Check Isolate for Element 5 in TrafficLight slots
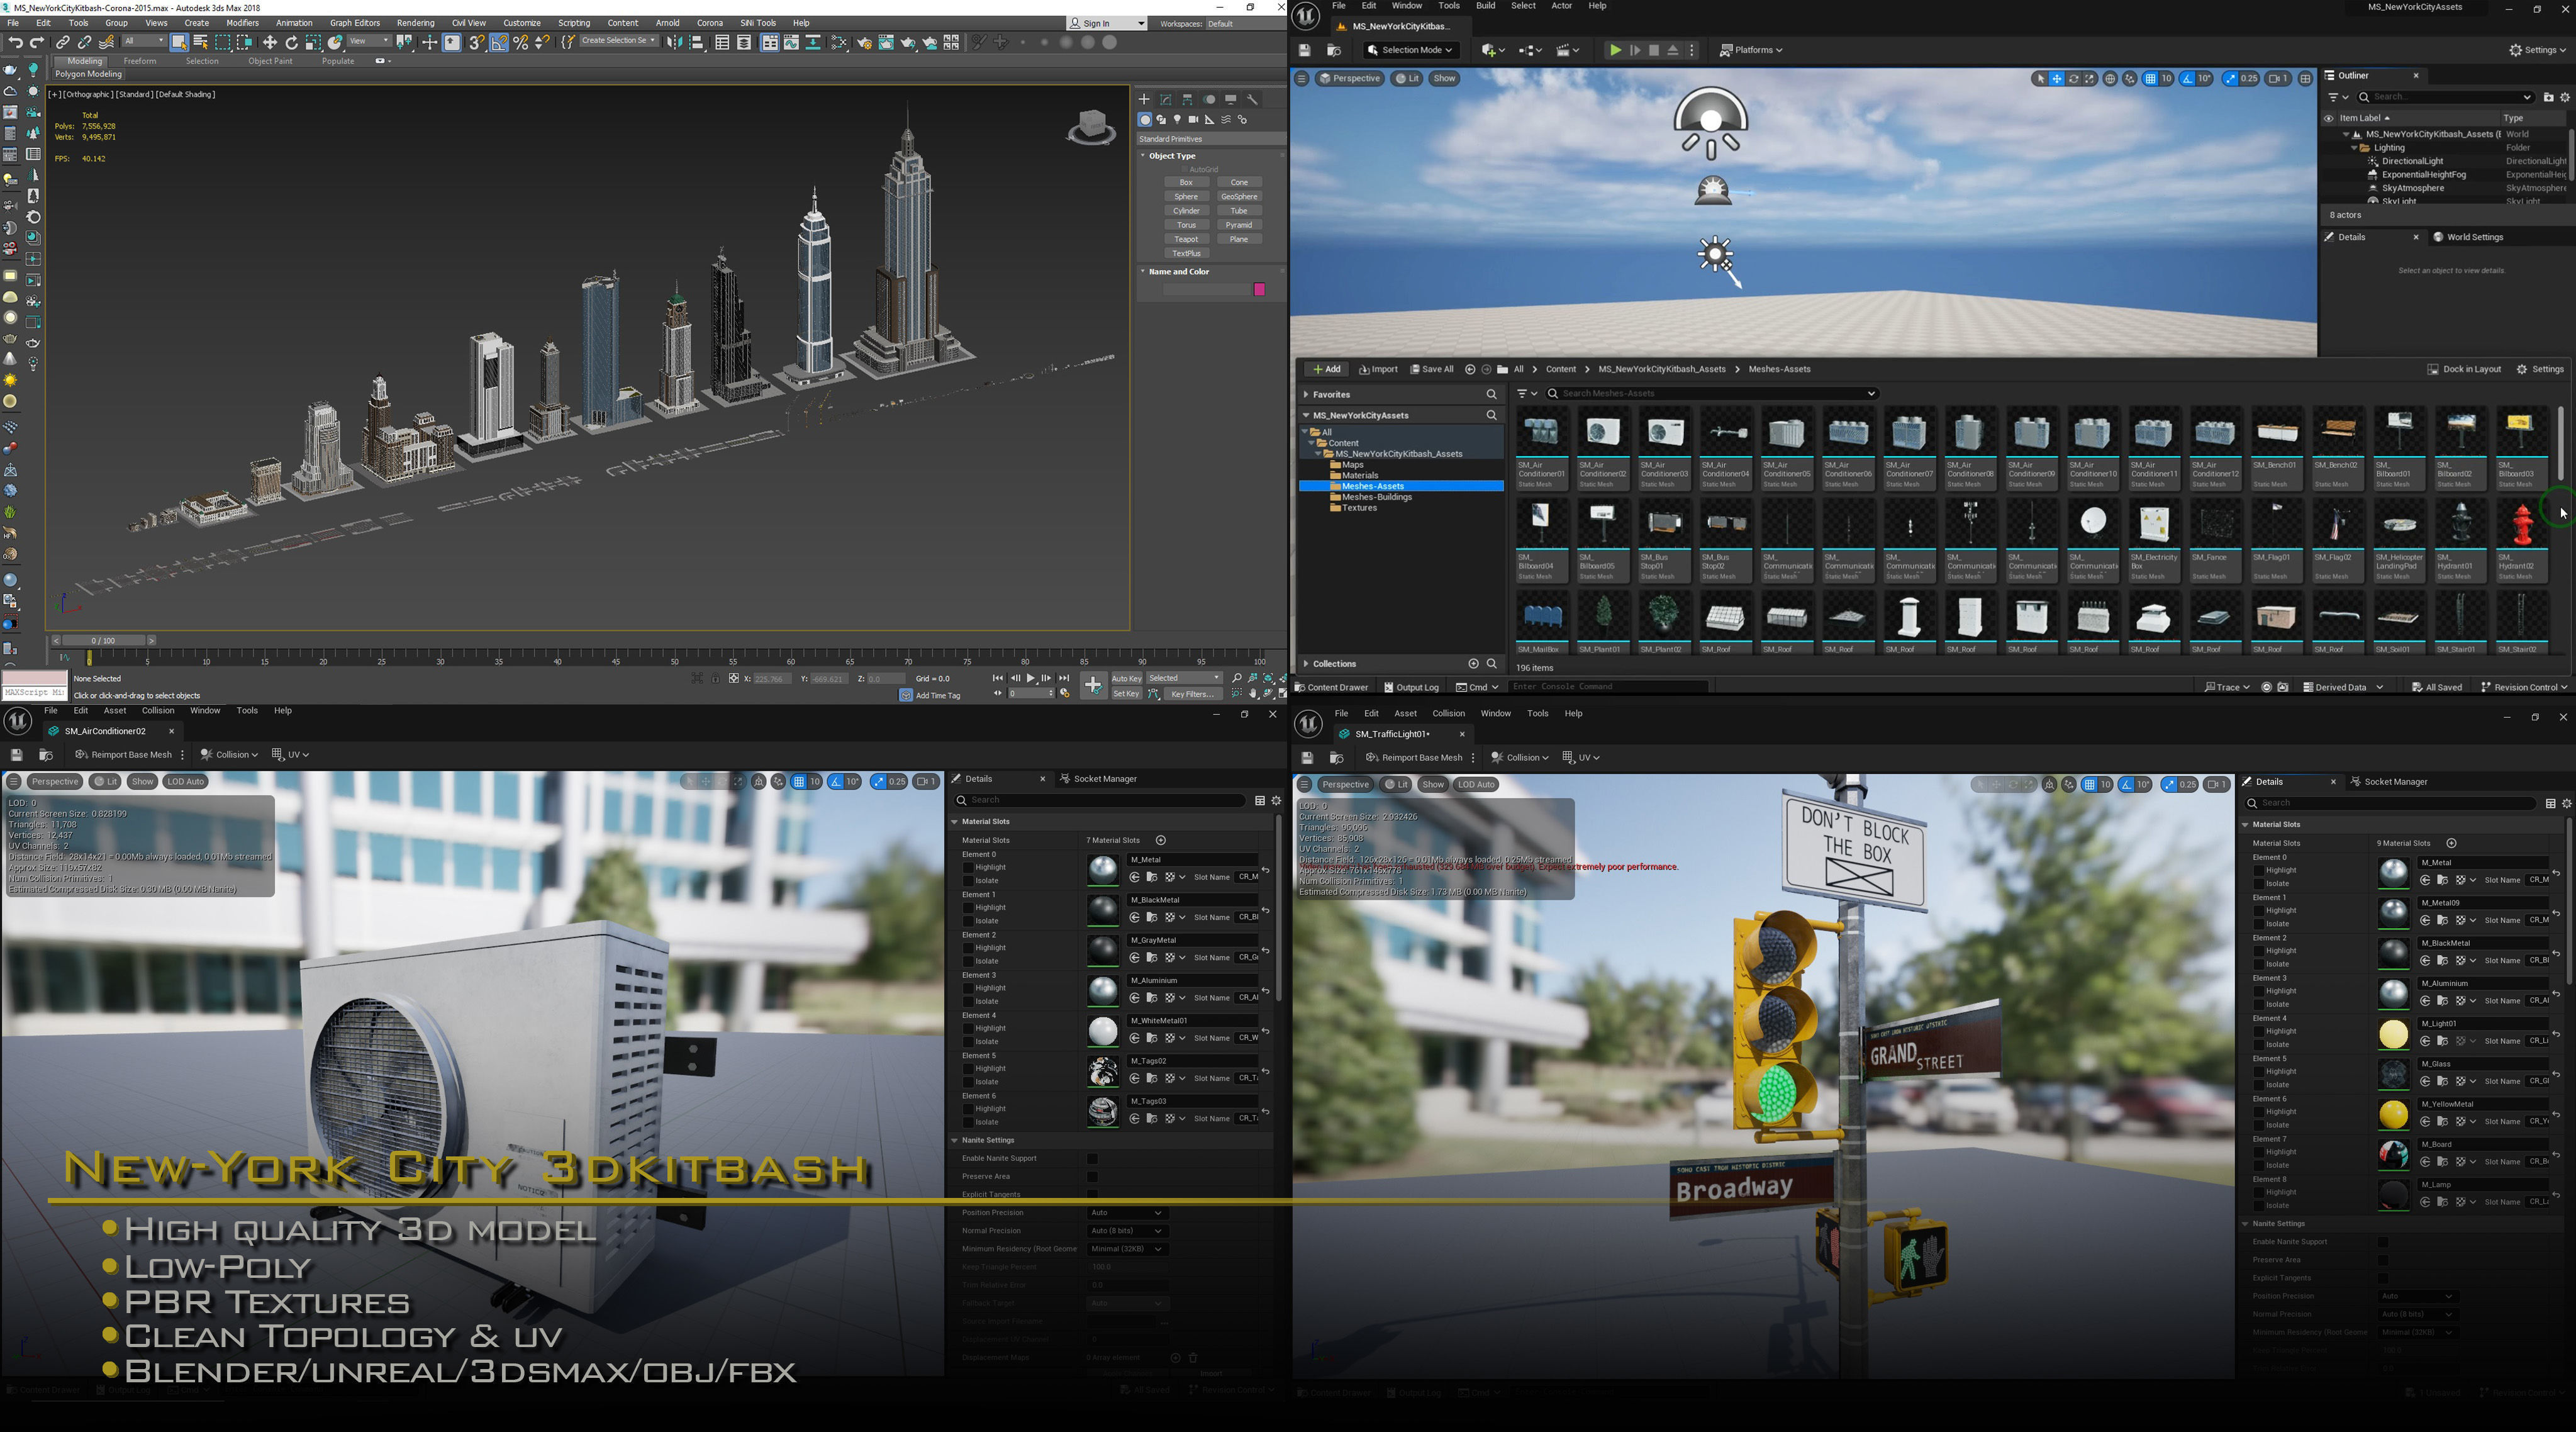The height and width of the screenshot is (1432, 2576). (x=2259, y=1085)
